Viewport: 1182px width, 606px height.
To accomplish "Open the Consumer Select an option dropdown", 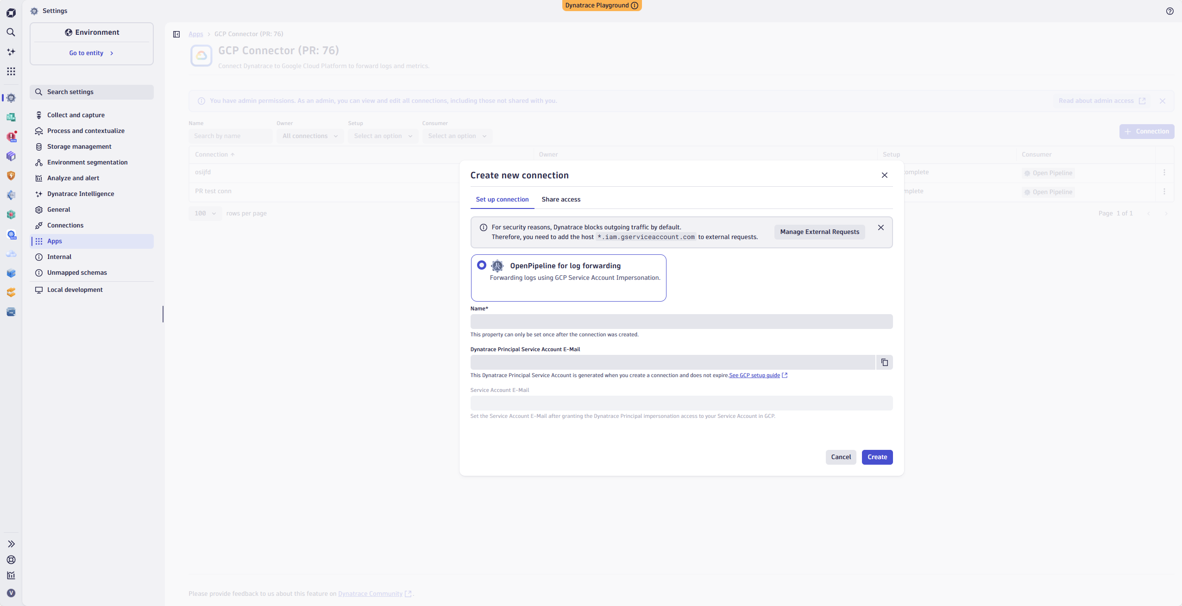I will coord(457,136).
